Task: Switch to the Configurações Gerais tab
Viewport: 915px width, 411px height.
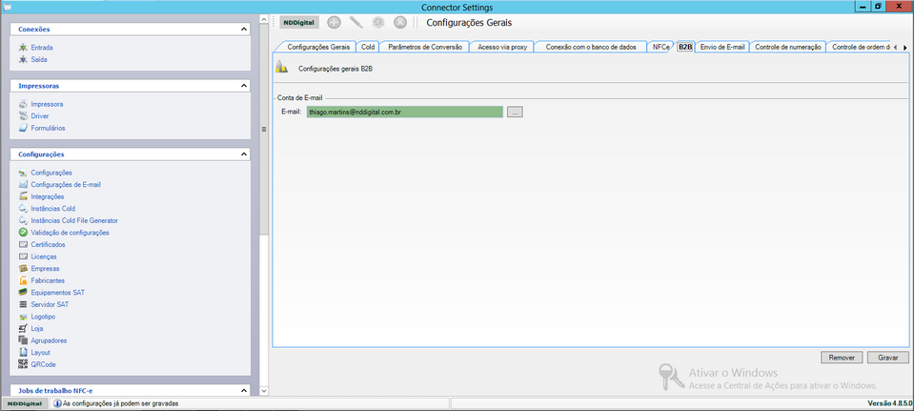Action: tap(318, 48)
